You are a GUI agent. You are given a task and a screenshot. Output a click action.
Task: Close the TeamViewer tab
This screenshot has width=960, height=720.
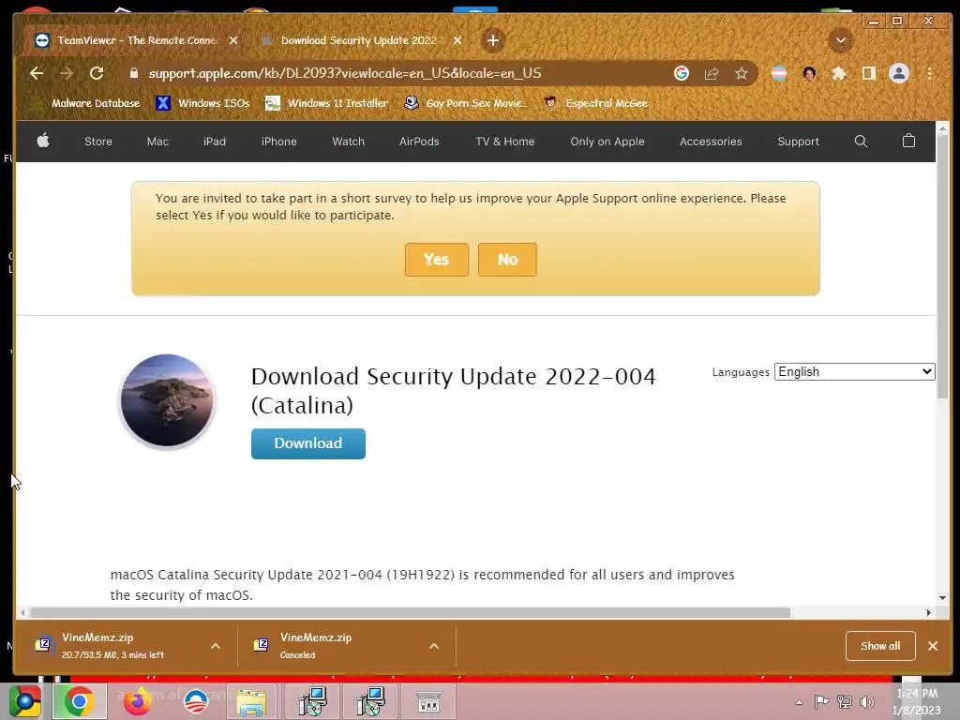233,40
